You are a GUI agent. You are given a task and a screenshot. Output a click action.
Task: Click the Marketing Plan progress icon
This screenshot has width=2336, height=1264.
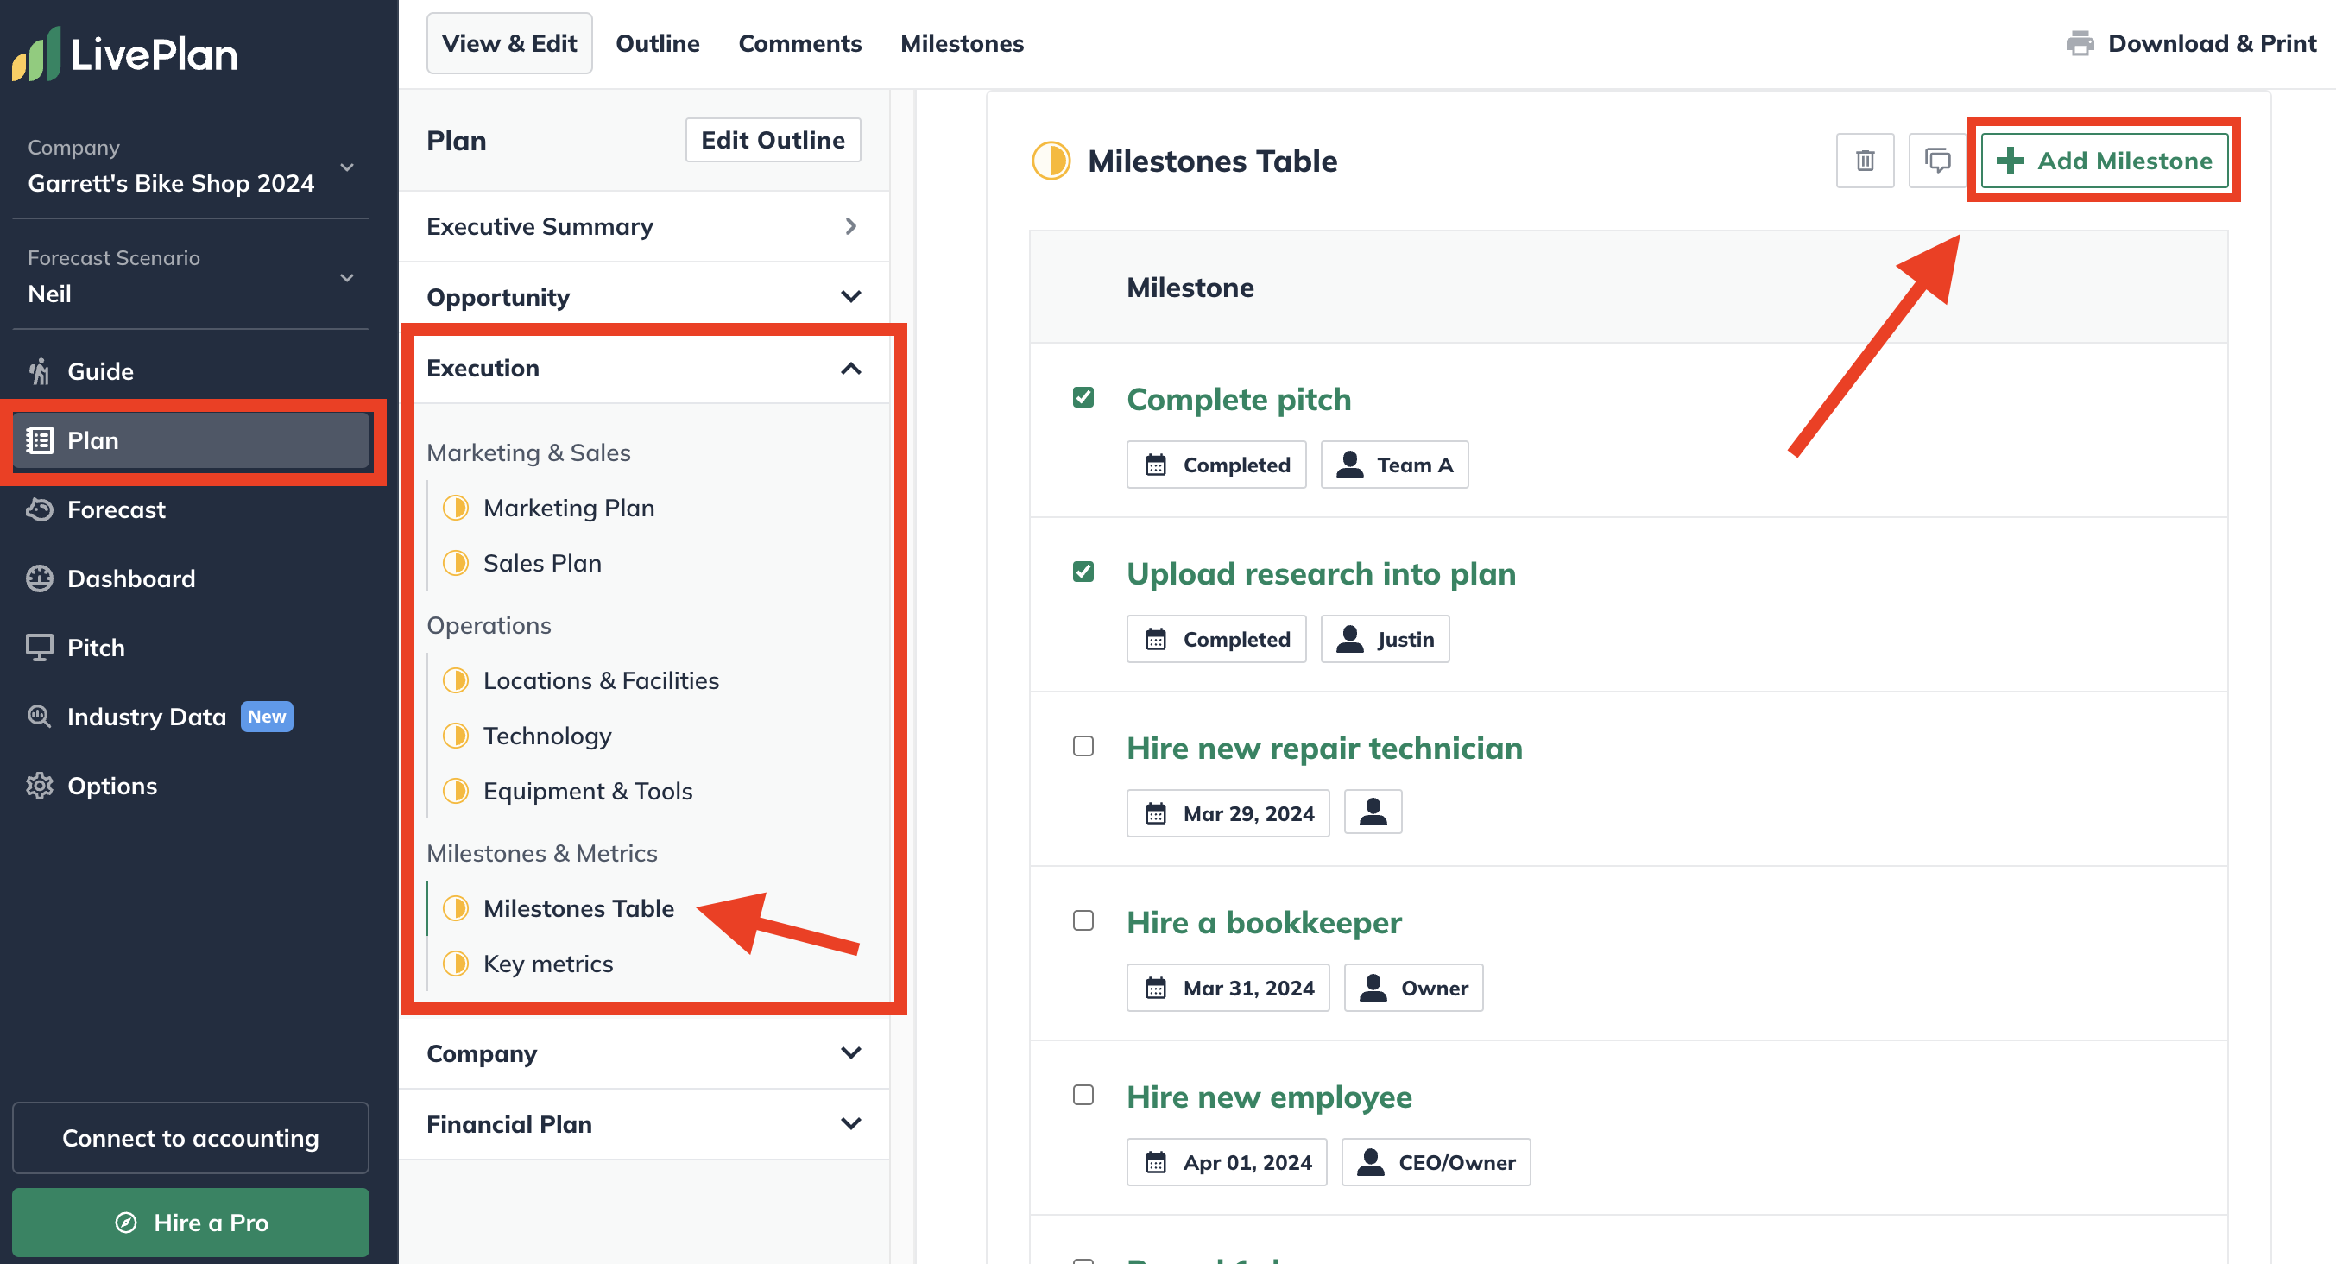(455, 508)
